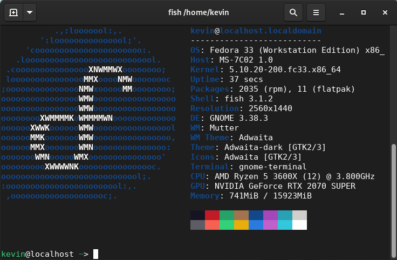Click the dark blue color block
Image resolution: width=397 pixels, height=260 pixels.
click(256, 215)
